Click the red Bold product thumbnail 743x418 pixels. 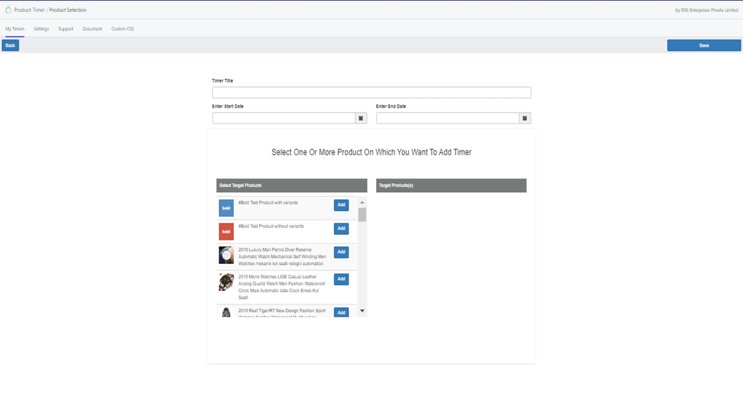click(x=226, y=231)
